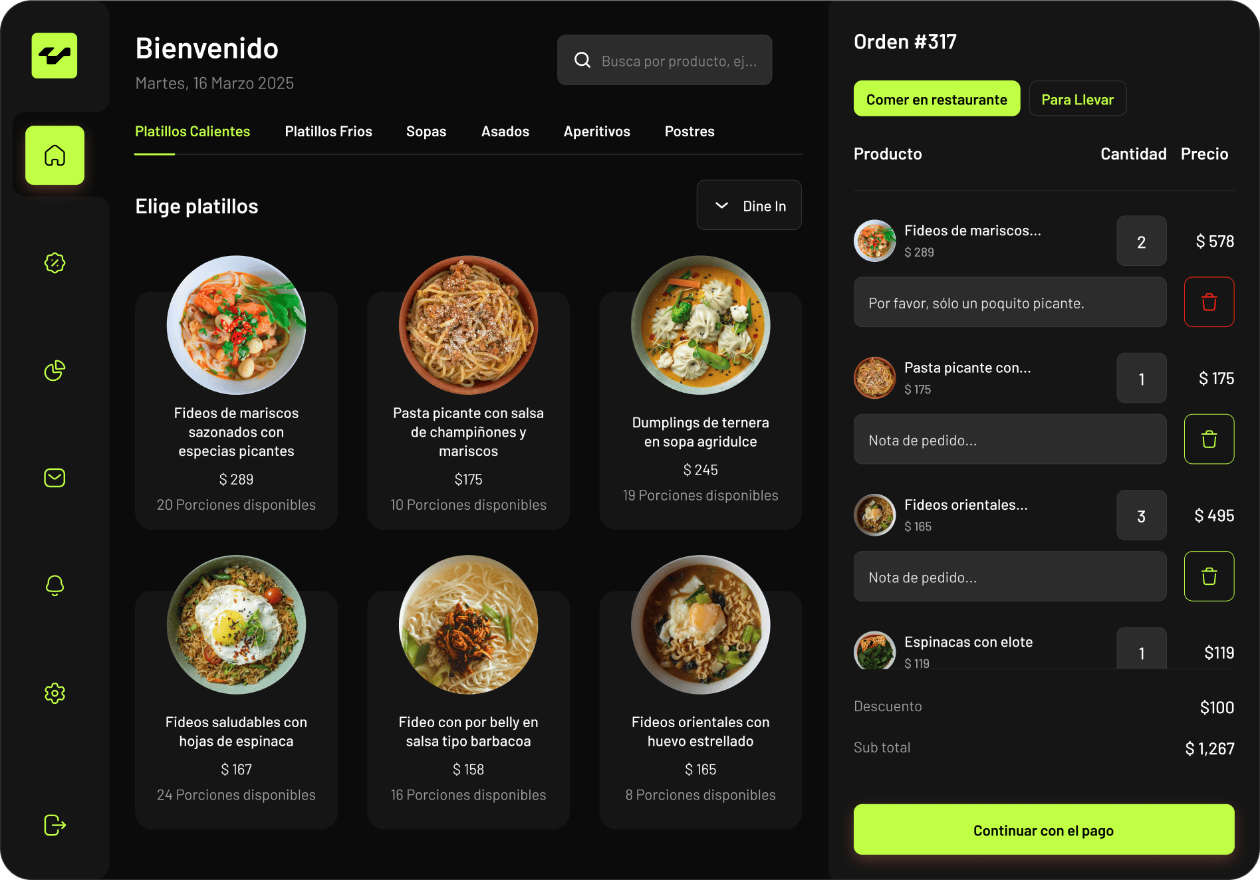Delete Fideos de mariscos with red trash icon
The height and width of the screenshot is (880, 1260).
1209,302
